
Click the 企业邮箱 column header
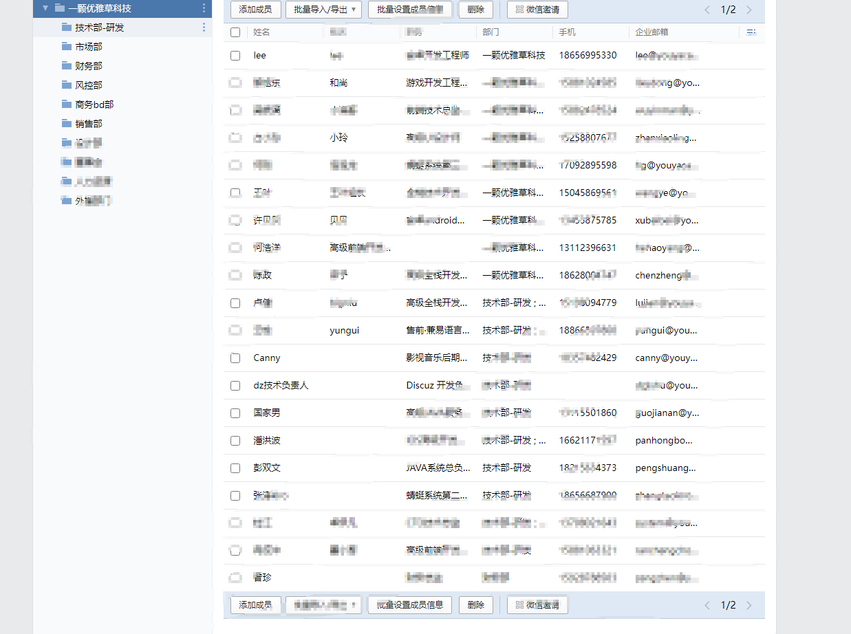(652, 32)
